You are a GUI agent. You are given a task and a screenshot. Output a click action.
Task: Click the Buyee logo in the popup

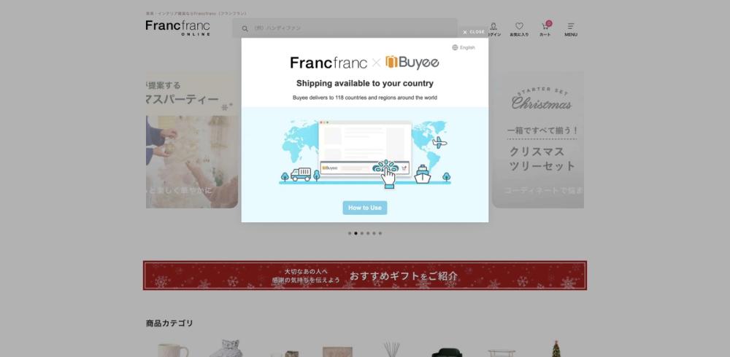tap(412, 62)
